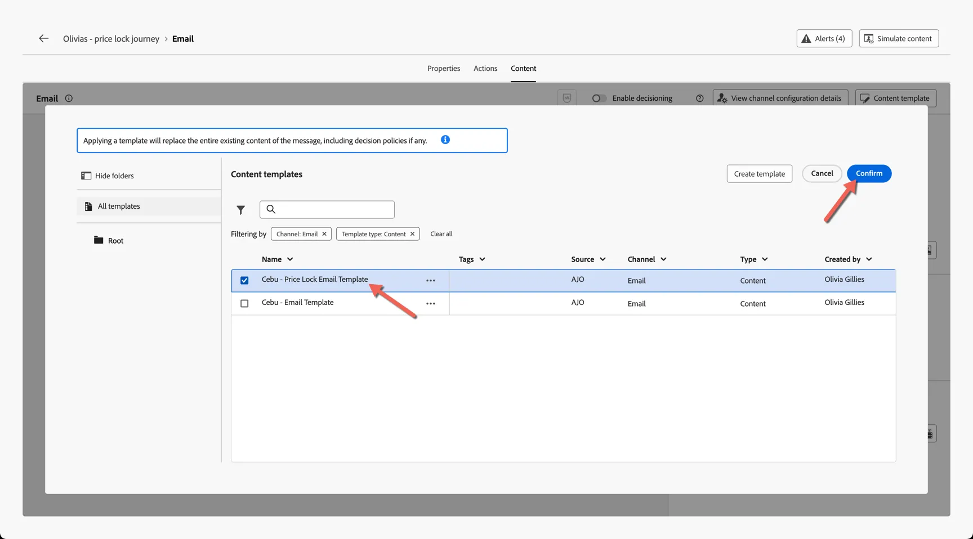Uncheck the Cebu - Price Lock Email Template checkbox
Image resolution: width=973 pixels, height=539 pixels.
pyautogui.click(x=244, y=280)
